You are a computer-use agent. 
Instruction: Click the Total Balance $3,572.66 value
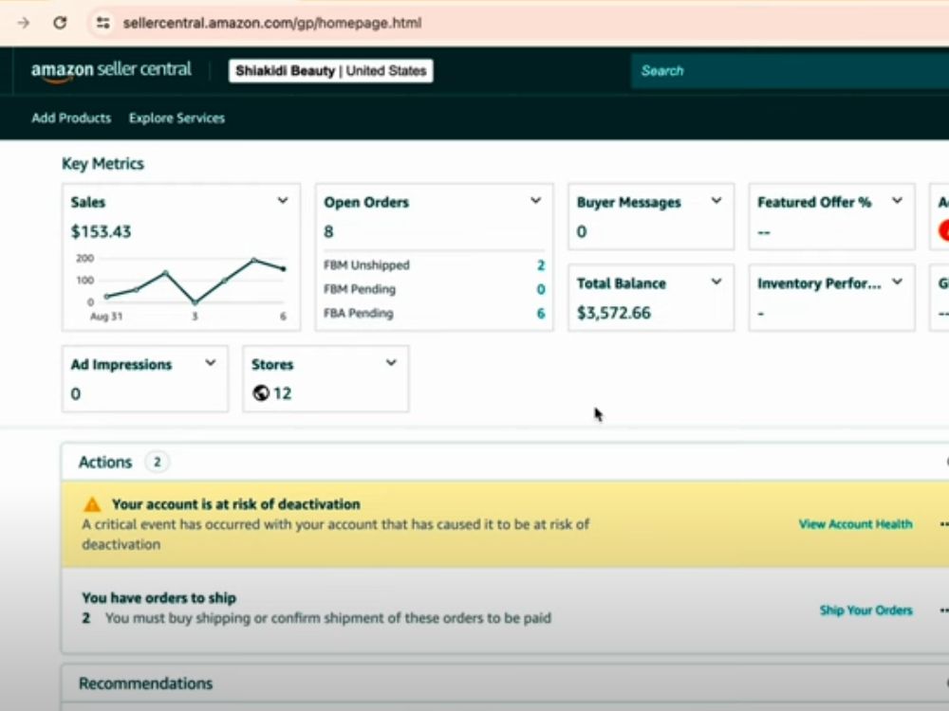click(614, 313)
